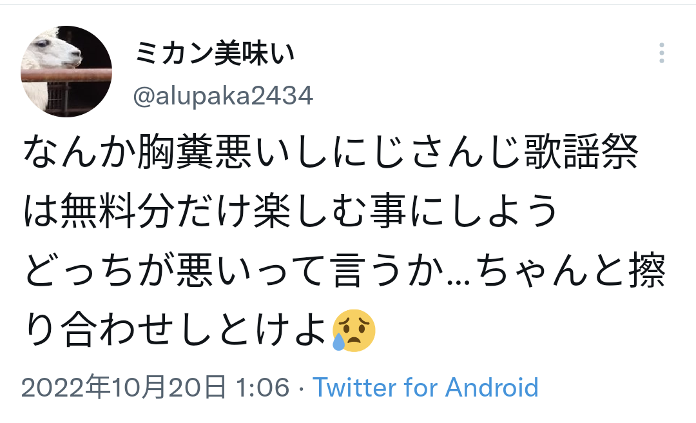Image resolution: width=696 pixels, height=423 pixels.
Task: Click the @alupaka2434 handle
Action: pos(223,96)
